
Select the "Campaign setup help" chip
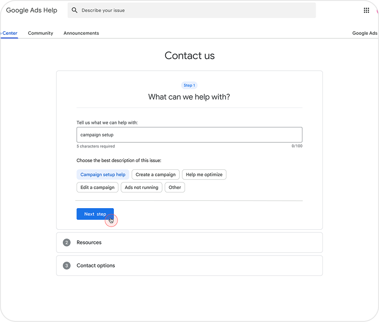tap(103, 175)
